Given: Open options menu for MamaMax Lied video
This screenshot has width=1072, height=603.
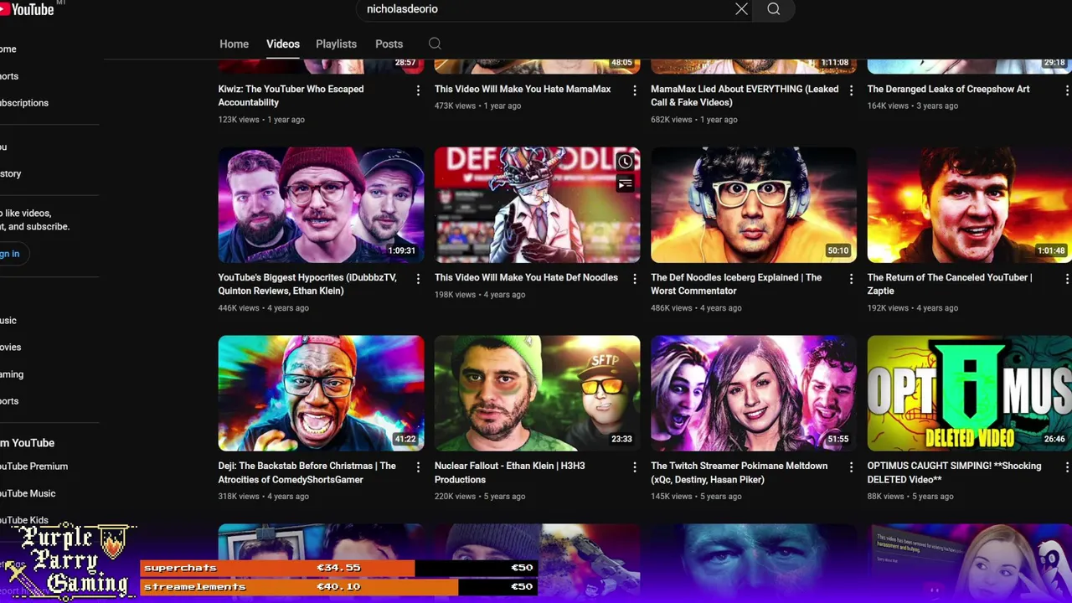Looking at the screenshot, I should point(851,90).
